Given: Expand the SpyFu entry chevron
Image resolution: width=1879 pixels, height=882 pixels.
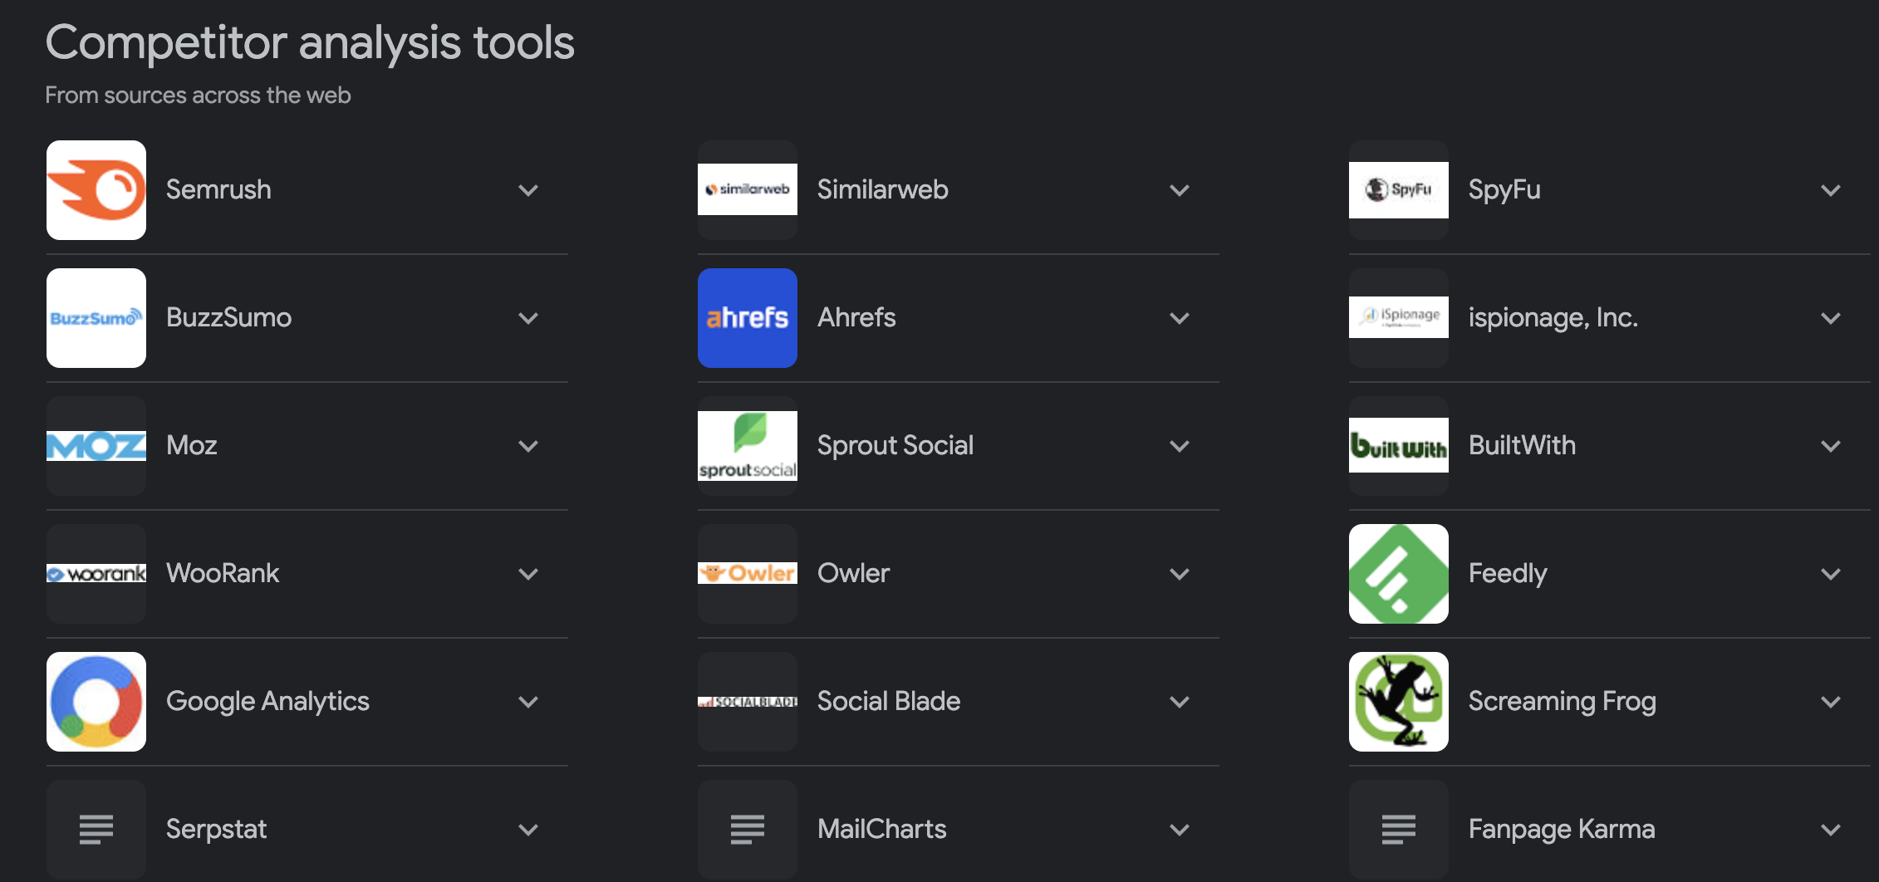Looking at the screenshot, I should (1831, 190).
